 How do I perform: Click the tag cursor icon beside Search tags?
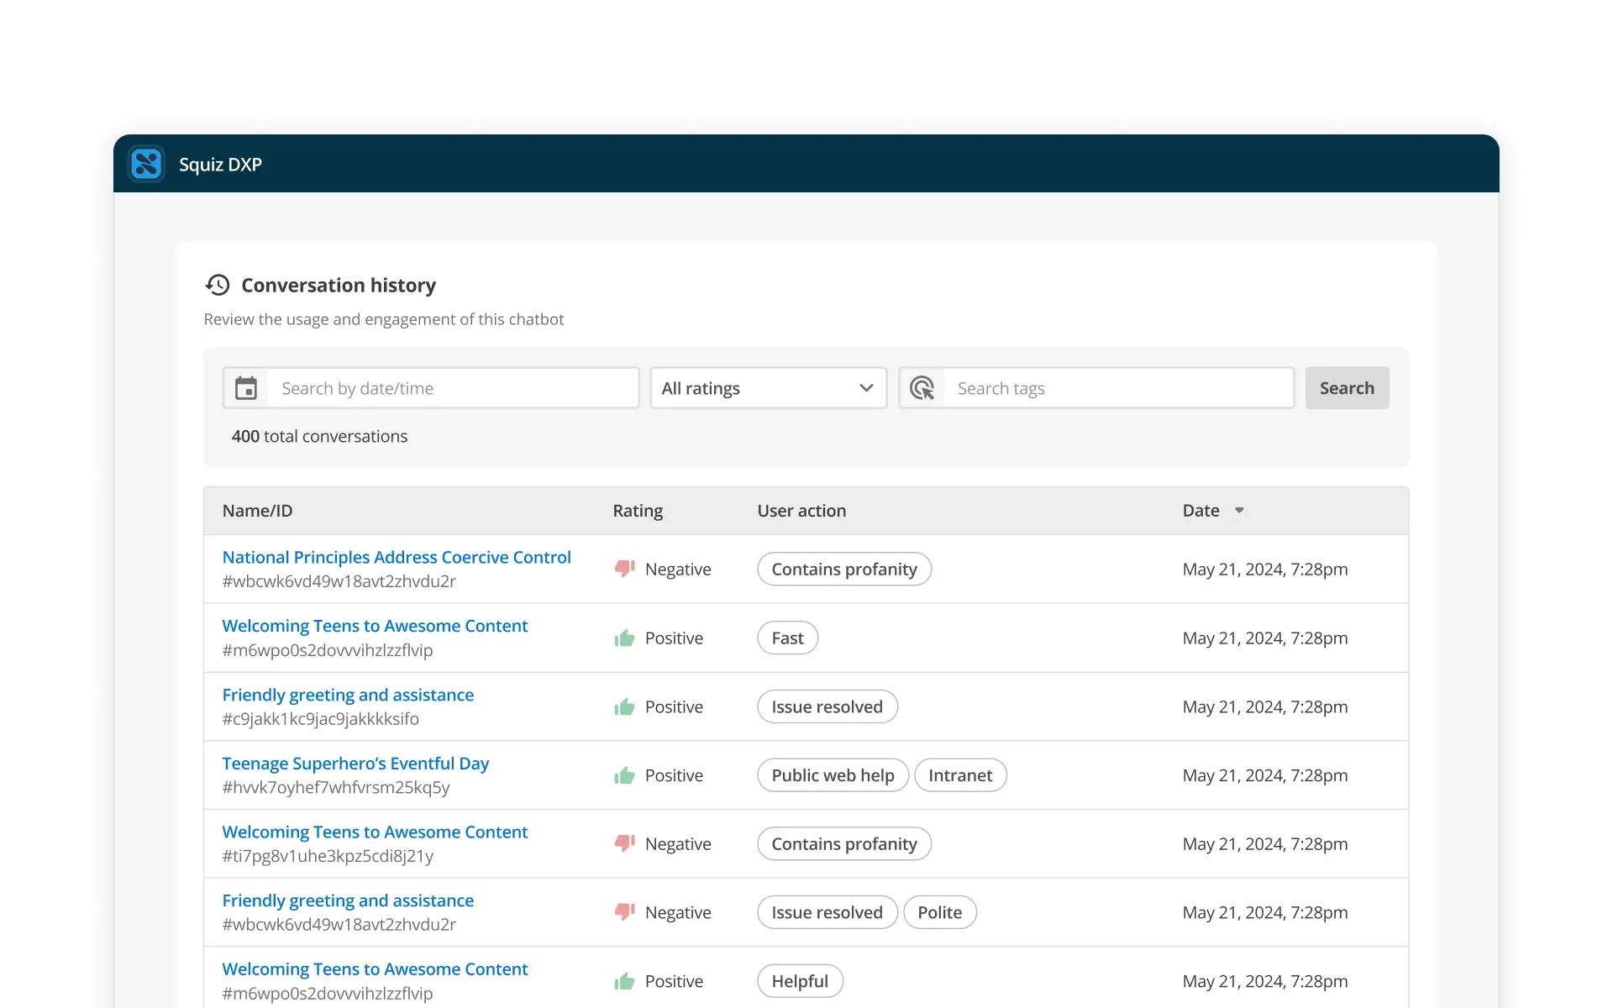point(922,388)
